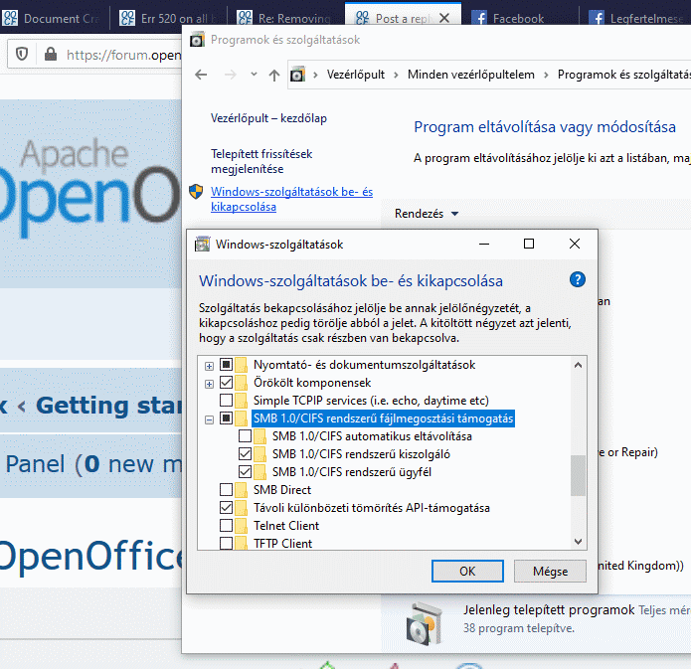Click the padlock site security icon

coord(51,55)
